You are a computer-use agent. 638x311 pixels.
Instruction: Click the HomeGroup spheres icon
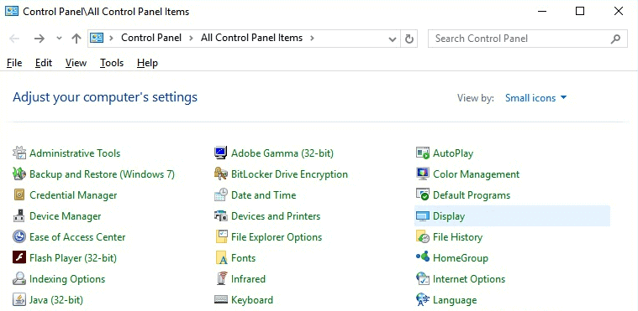(423, 257)
